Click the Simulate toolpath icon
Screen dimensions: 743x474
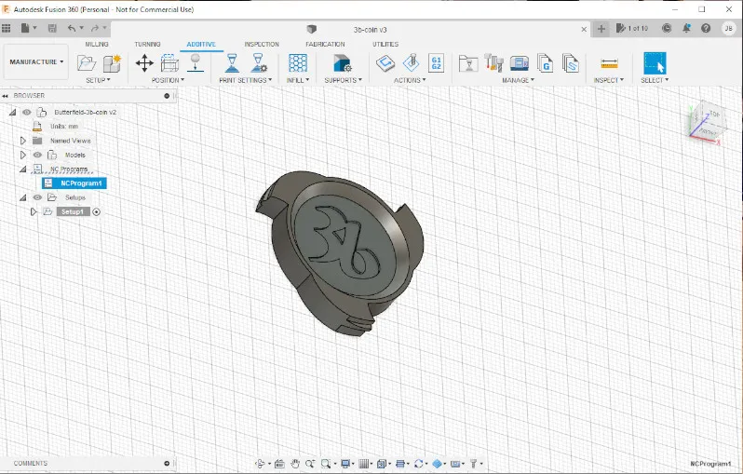coord(411,62)
